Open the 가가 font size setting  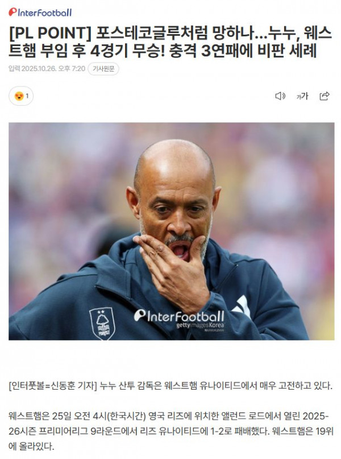pos(302,96)
